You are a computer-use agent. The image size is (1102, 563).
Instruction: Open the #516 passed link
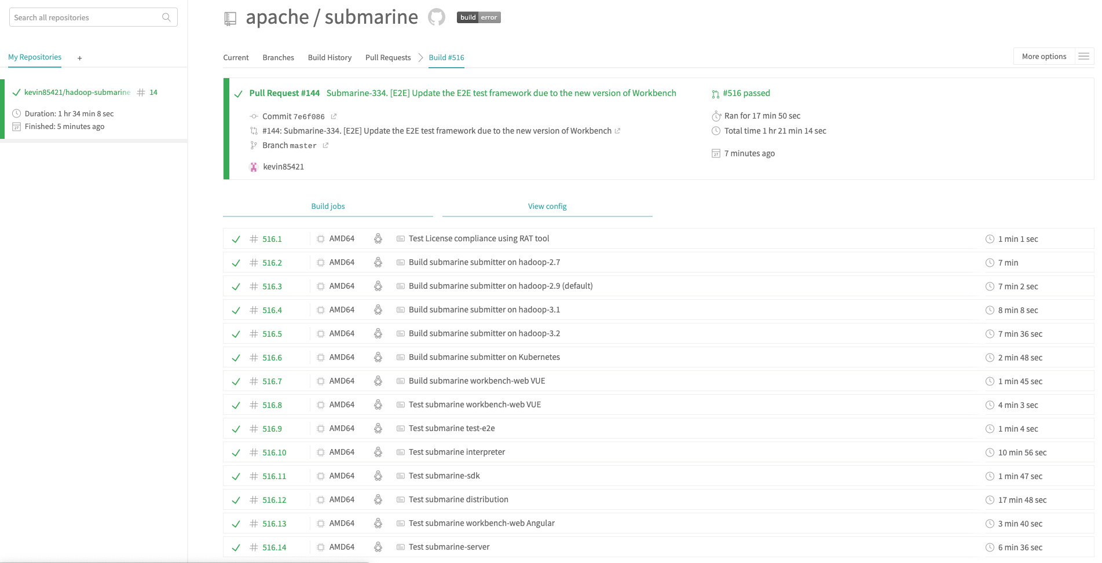coord(746,93)
